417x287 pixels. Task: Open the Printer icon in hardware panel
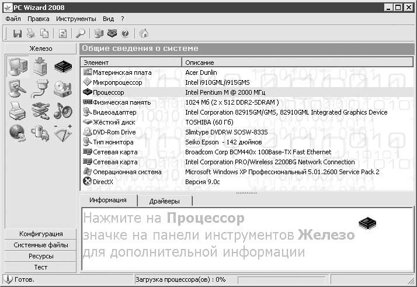pyautogui.click(x=18, y=110)
